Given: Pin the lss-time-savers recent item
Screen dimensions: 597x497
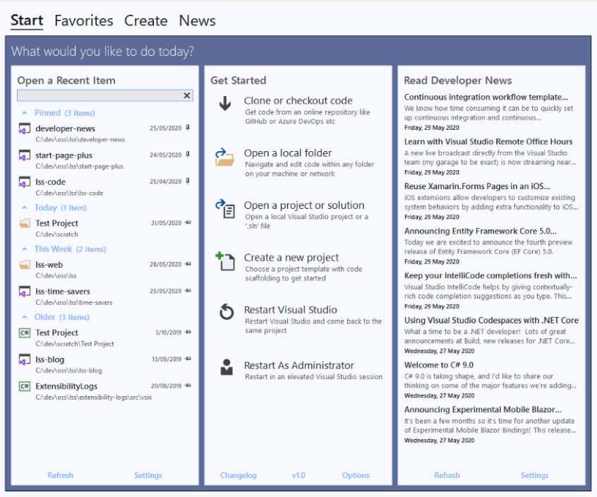Looking at the screenshot, I should point(188,291).
